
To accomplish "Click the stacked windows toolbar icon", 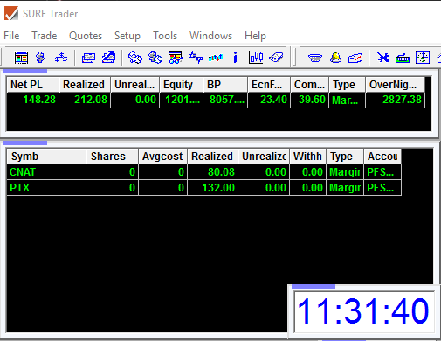I will point(88,58).
